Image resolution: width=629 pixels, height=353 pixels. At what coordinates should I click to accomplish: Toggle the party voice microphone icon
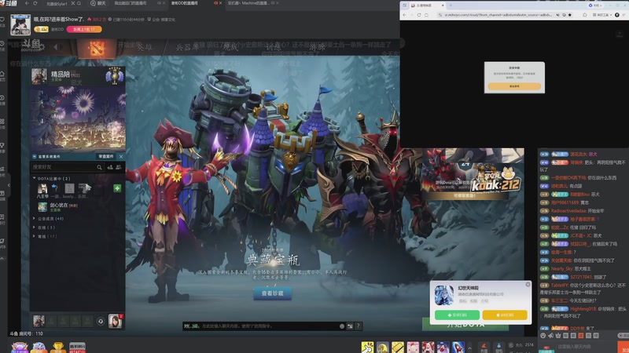(x=101, y=322)
